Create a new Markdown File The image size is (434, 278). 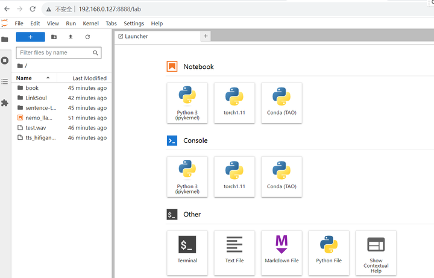[281, 253]
